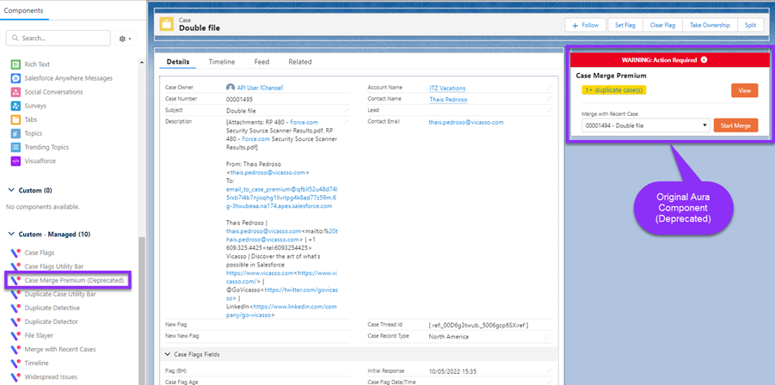Click the warning info icon
This screenshot has height=385, width=775.
tap(704, 59)
